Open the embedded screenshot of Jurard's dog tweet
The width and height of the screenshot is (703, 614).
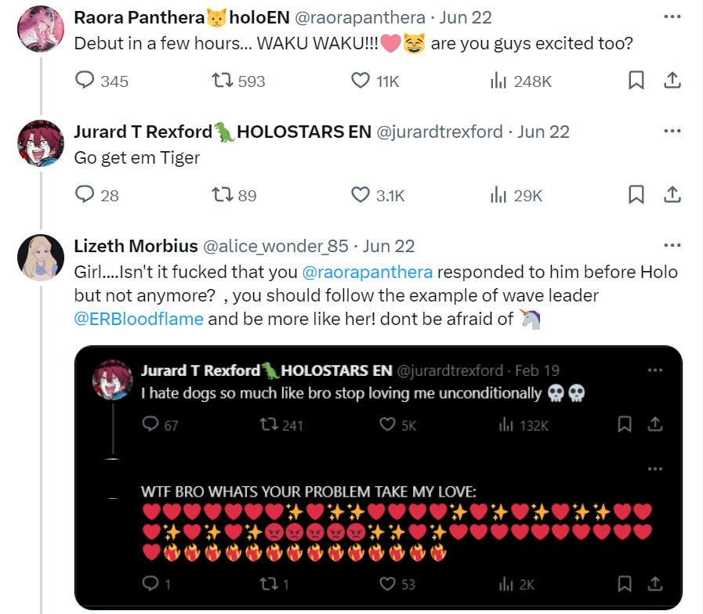click(x=379, y=478)
